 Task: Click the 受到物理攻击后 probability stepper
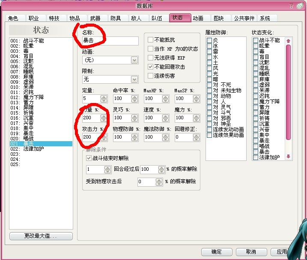159,182
